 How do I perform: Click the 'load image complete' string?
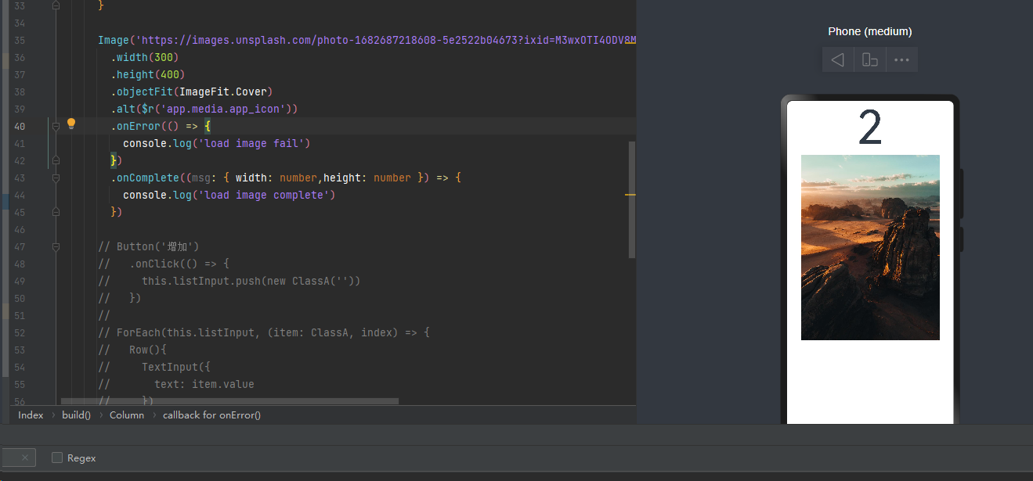click(263, 195)
